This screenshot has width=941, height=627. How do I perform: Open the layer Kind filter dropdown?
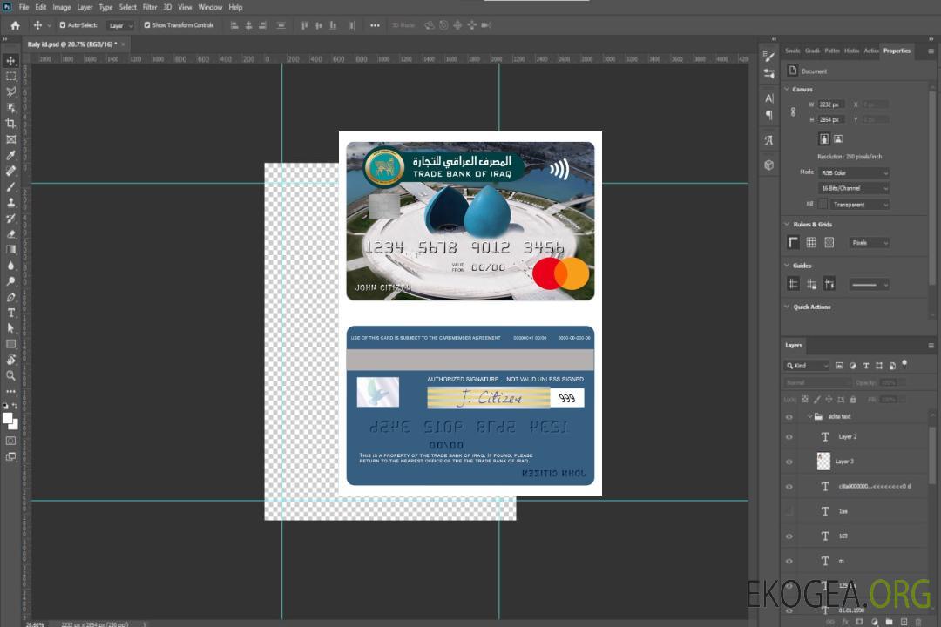(807, 366)
